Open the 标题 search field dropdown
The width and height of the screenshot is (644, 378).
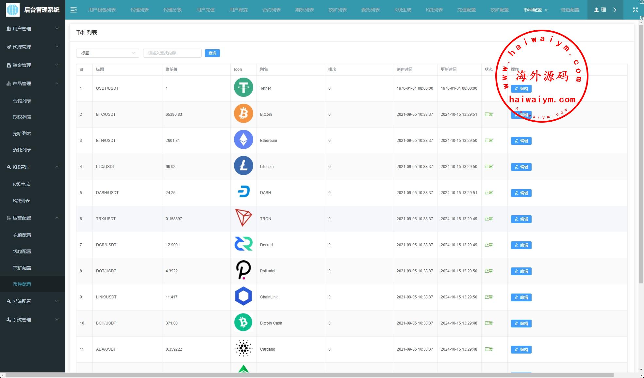click(x=107, y=53)
